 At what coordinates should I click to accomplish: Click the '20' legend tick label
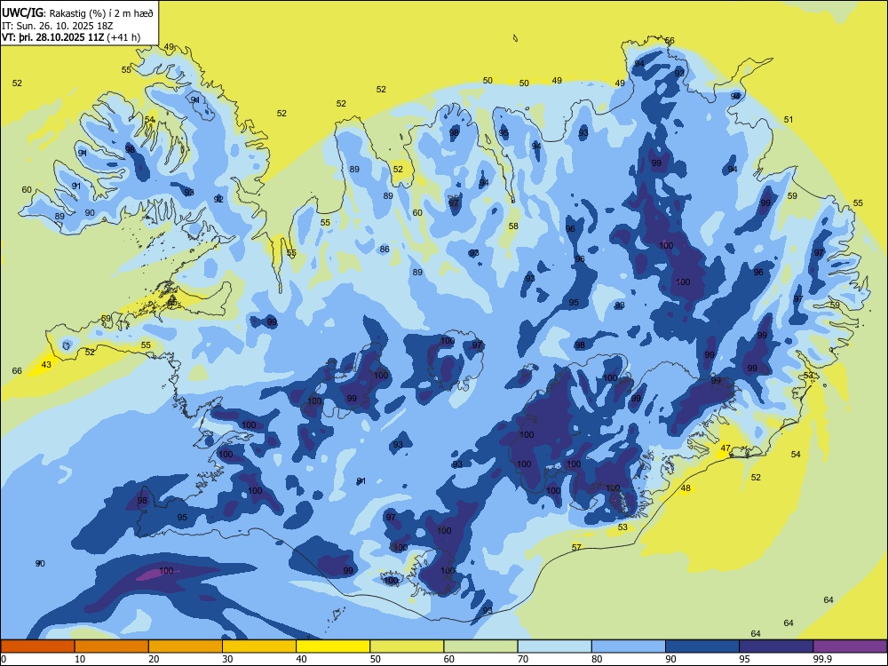(154, 659)
